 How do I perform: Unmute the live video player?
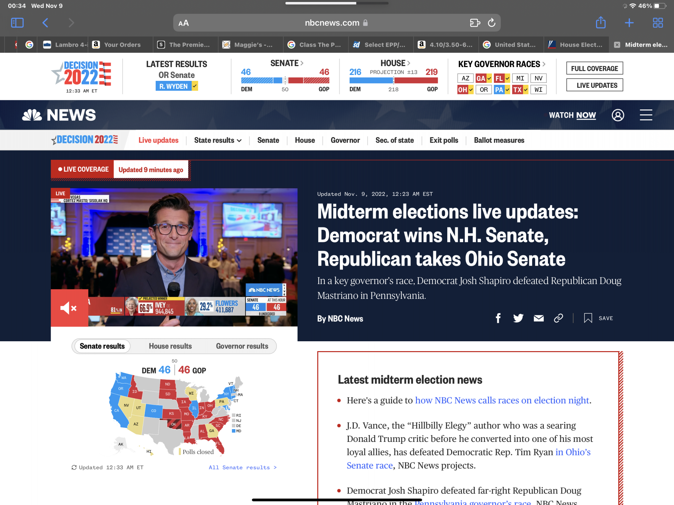(x=69, y=308)
